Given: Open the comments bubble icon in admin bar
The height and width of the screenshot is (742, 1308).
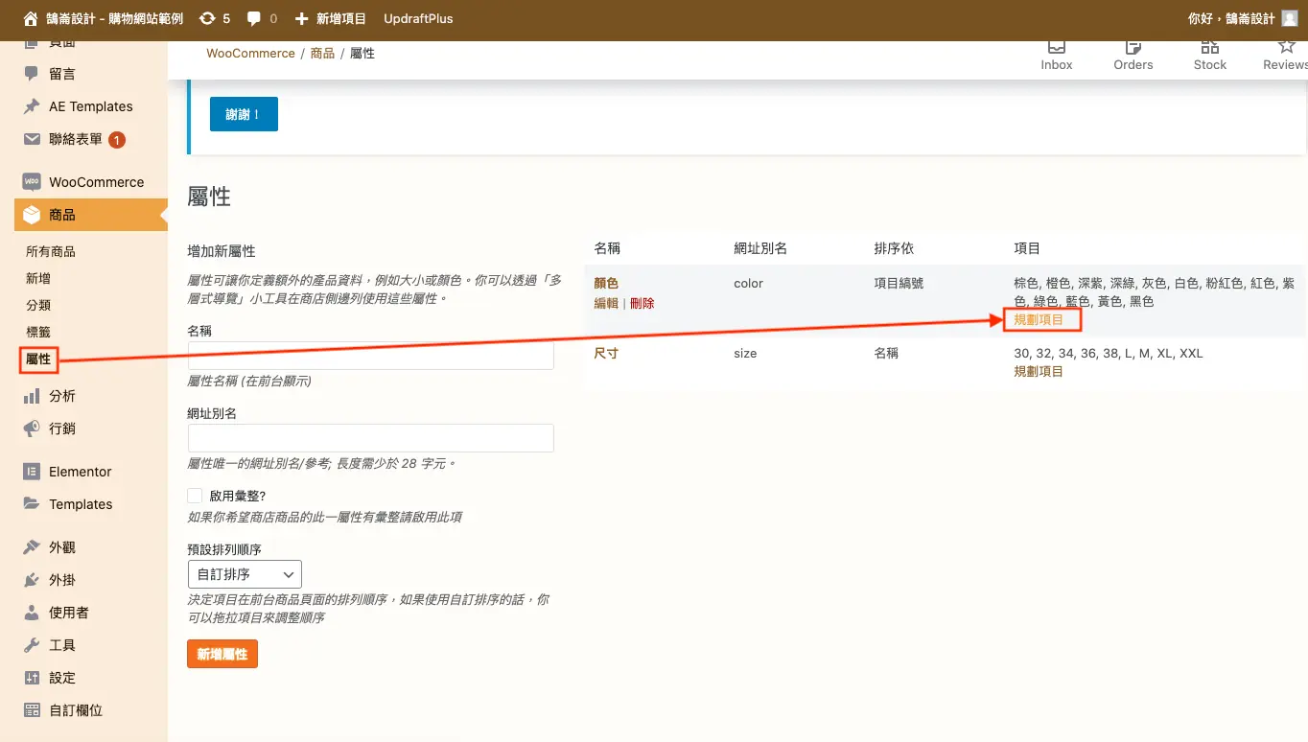Looking at the screenshot, I should pos(254,18).
